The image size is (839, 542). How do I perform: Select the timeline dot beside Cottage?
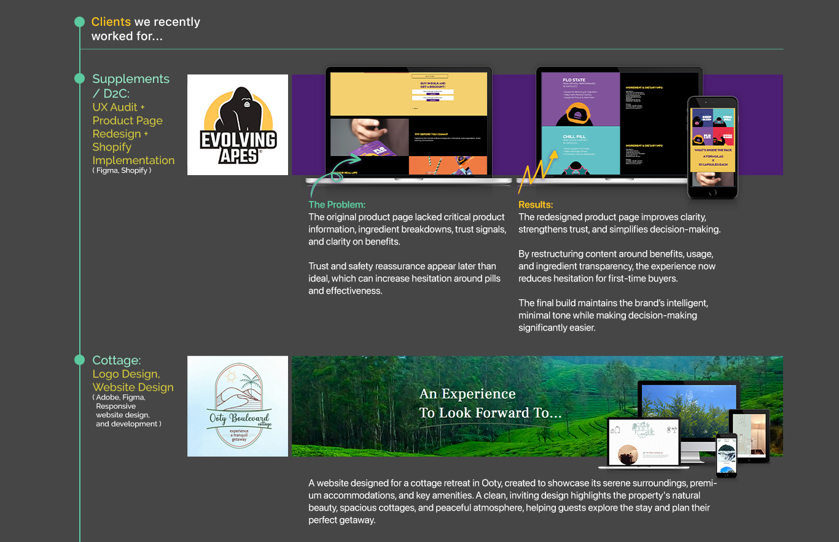tap(79, 360)
